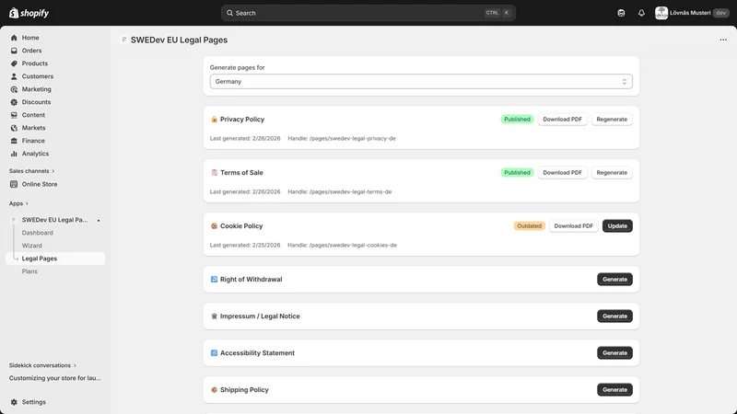Click the Published badge on Privacy Policy
This screenshot has width=737, height=414.
[x=517, y=120]
